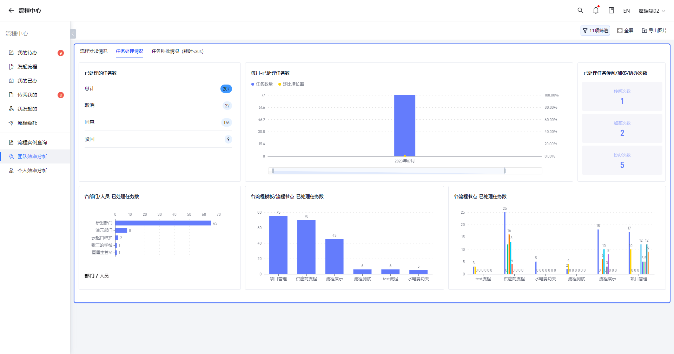Click the 总计 count badge 207

pos(226,89)
